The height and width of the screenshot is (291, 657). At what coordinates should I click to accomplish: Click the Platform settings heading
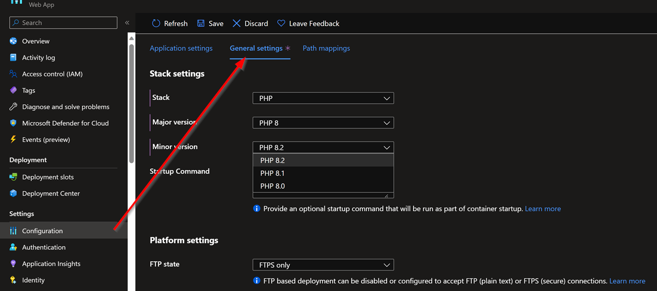point(184,240)
